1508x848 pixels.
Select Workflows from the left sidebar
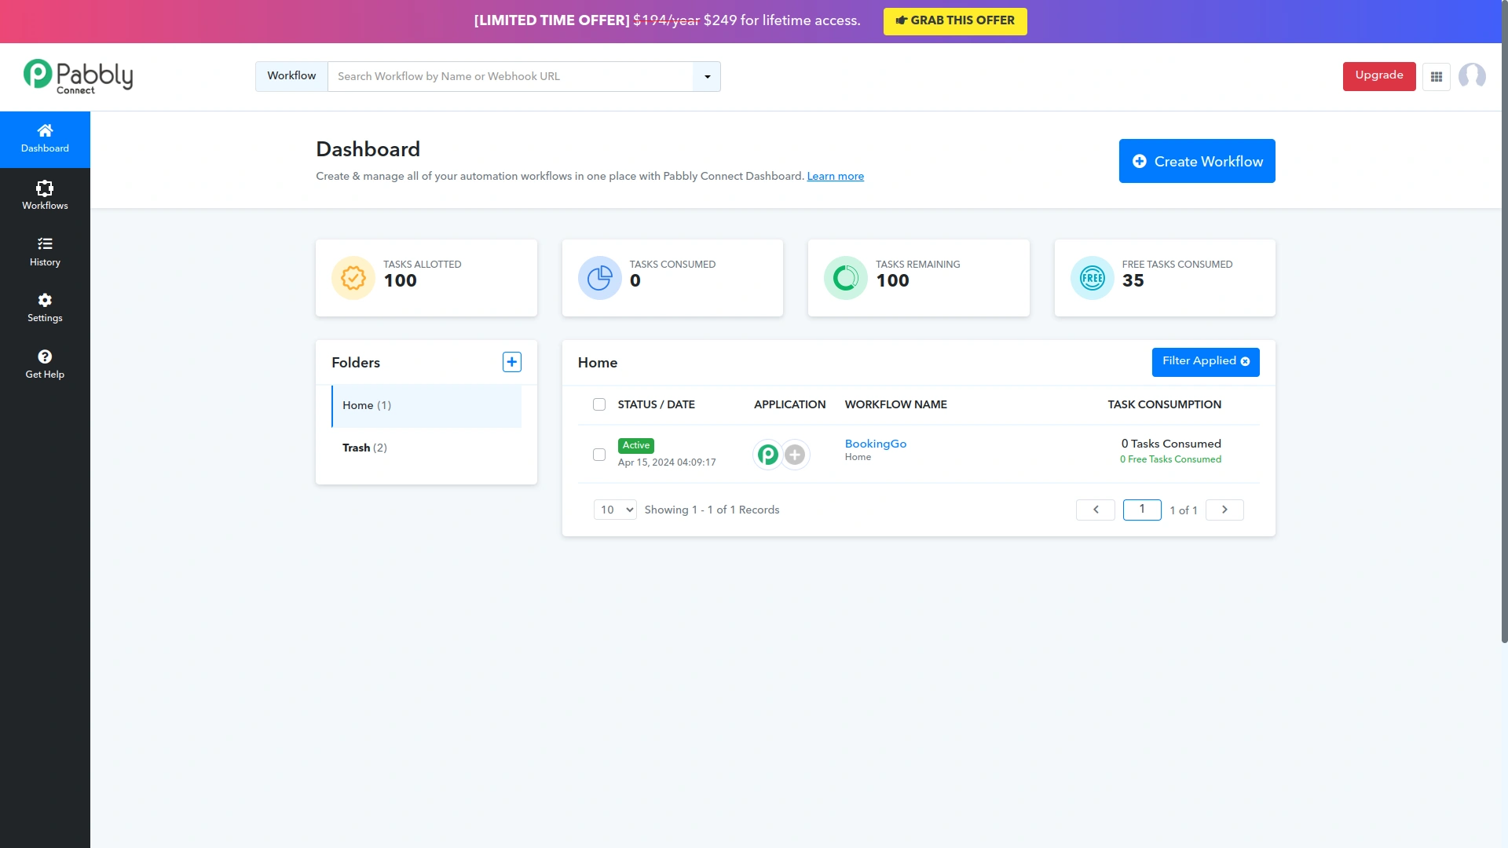point(45,194)
